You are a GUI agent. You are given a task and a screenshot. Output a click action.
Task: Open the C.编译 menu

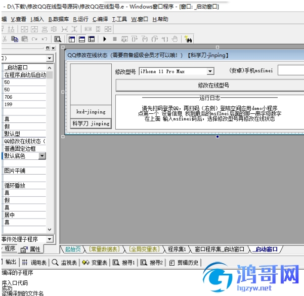point(100,19)
